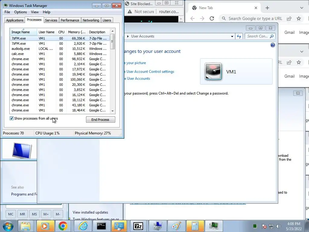Sort processes by Memory column header
The image size is (309, 232).
(77, 32)
